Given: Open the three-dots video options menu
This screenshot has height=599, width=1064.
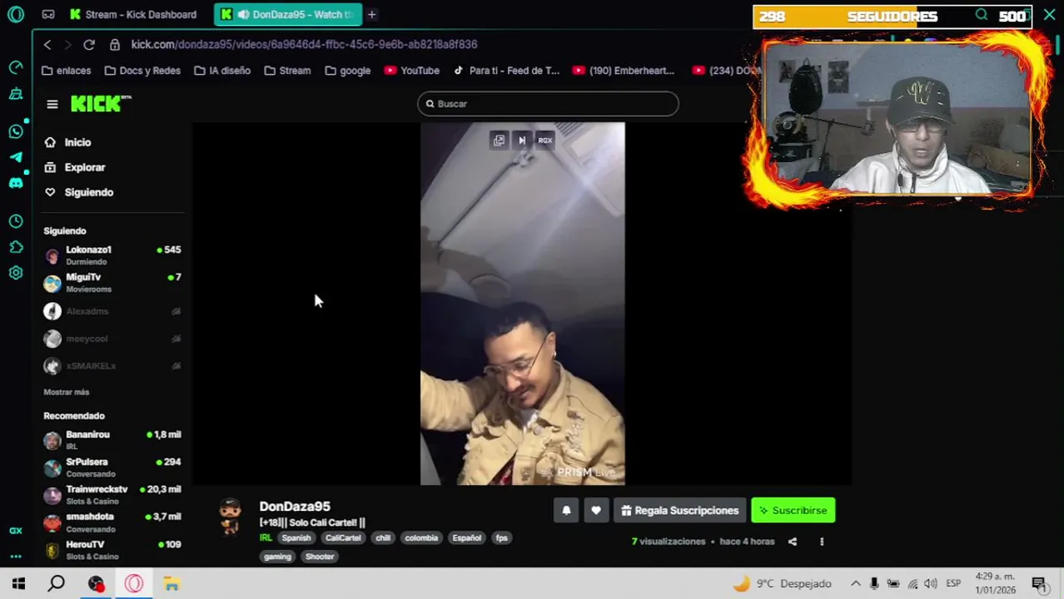Looking at the screenshot, I should click(822, 542).
